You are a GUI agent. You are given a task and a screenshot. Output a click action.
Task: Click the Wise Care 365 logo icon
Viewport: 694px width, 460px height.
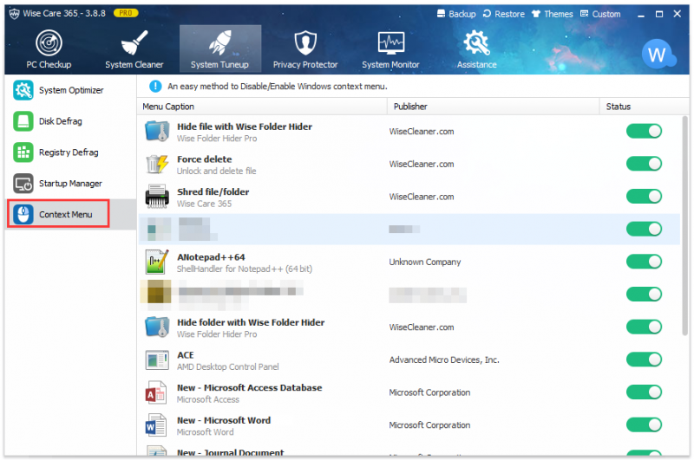click(x=15, y=14)
